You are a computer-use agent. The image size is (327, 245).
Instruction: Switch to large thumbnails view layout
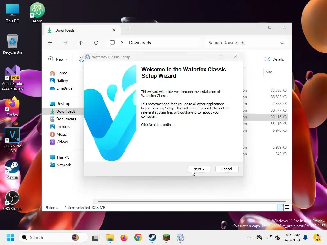click(x=287, y=207)
